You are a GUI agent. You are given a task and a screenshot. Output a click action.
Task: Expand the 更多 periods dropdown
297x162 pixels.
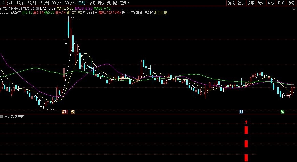[x=124, y=3]
